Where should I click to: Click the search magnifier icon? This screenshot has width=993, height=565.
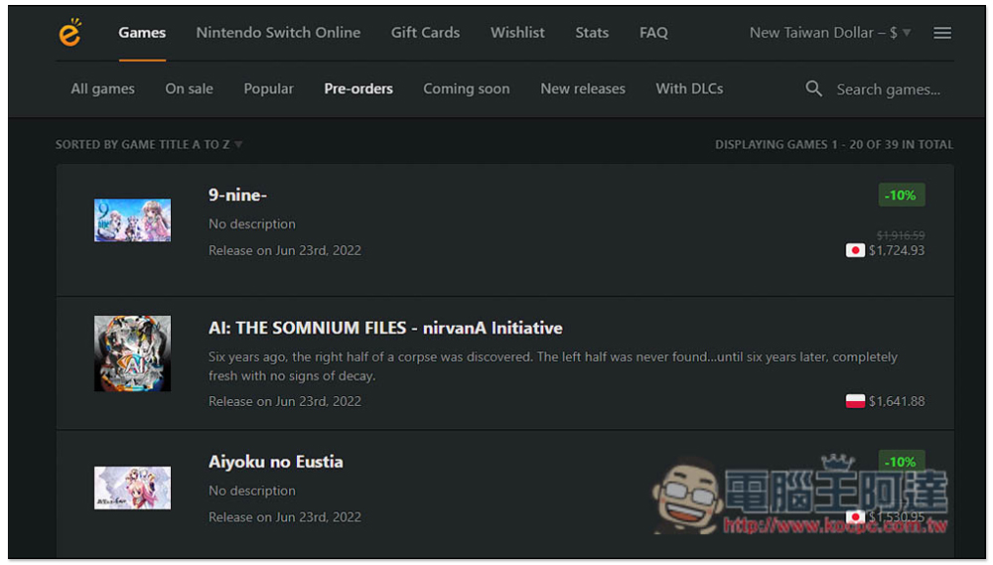click(x=814, y=88)
